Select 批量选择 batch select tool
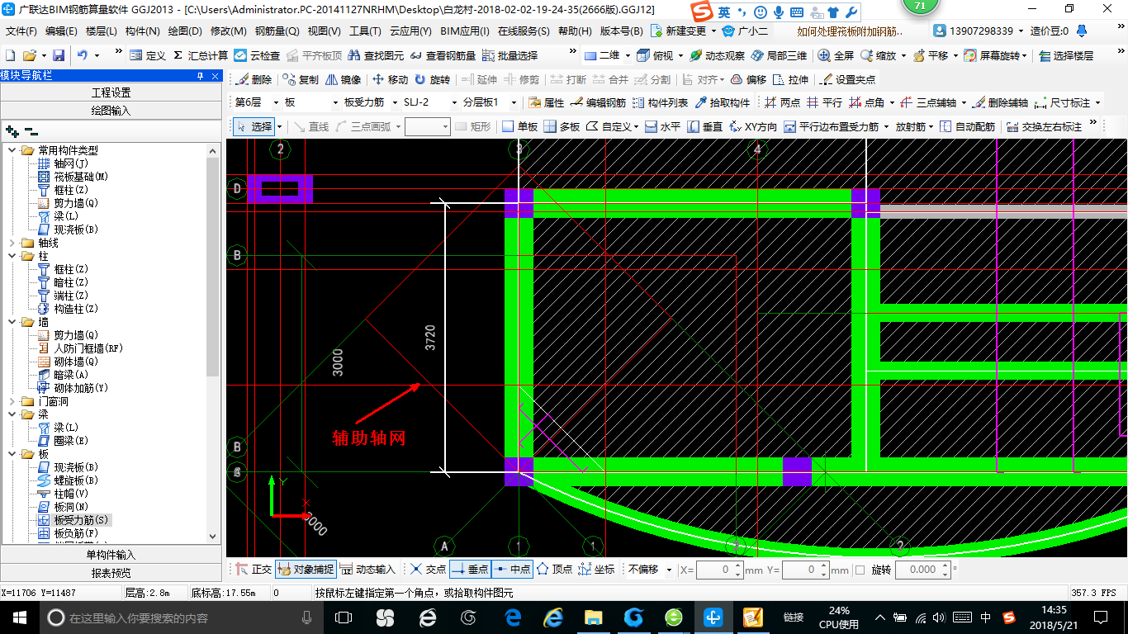 click(510, 55)
